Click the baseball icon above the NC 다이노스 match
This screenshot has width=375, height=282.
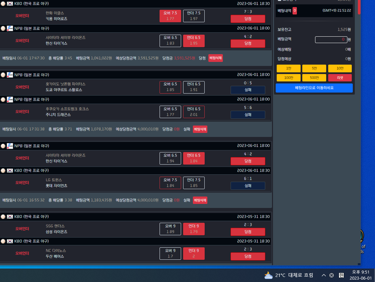3,241
